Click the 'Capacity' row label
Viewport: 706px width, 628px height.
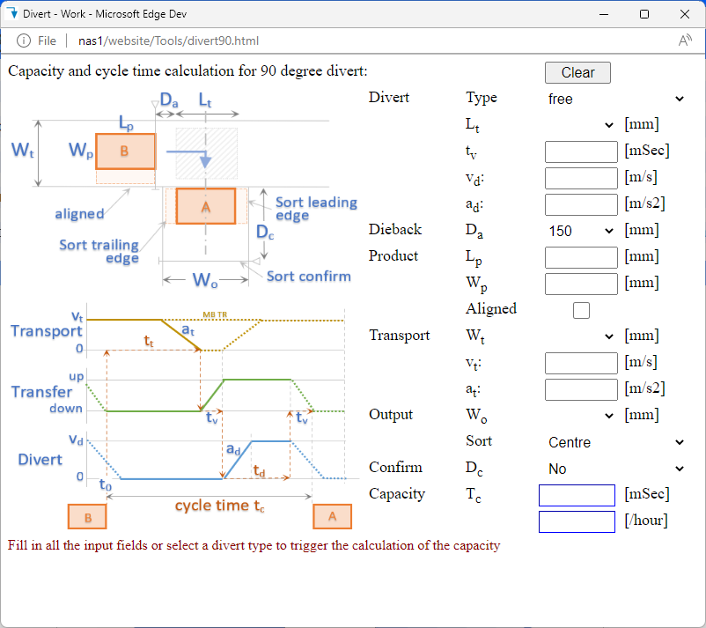tap(397, 495)
